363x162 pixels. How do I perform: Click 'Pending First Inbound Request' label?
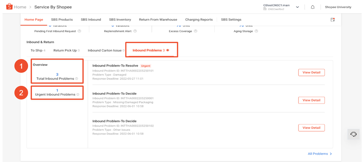point(55,31)
